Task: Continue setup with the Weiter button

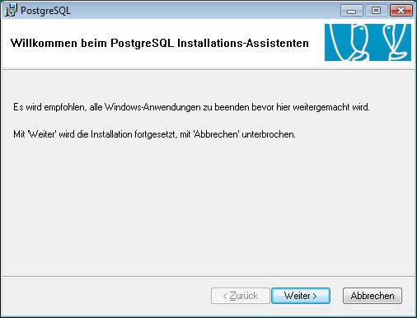Action: point(301,296)
